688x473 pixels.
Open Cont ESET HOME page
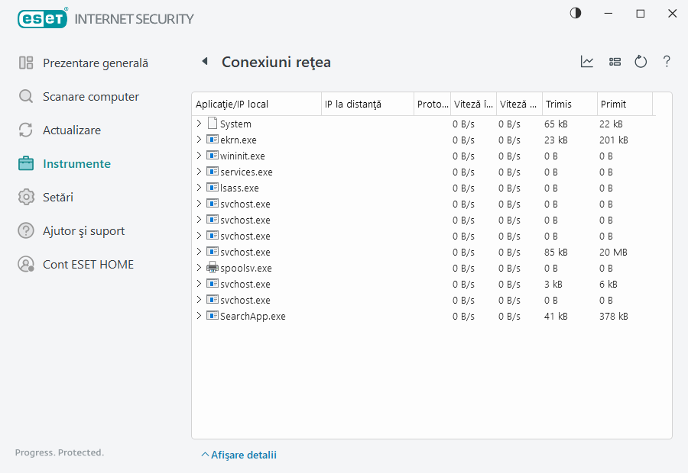click(x=88, y=265)
